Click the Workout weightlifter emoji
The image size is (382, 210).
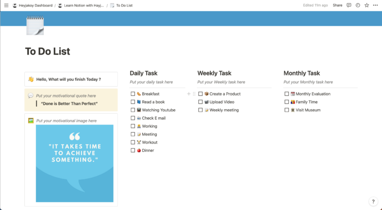[x=139, y=142]
